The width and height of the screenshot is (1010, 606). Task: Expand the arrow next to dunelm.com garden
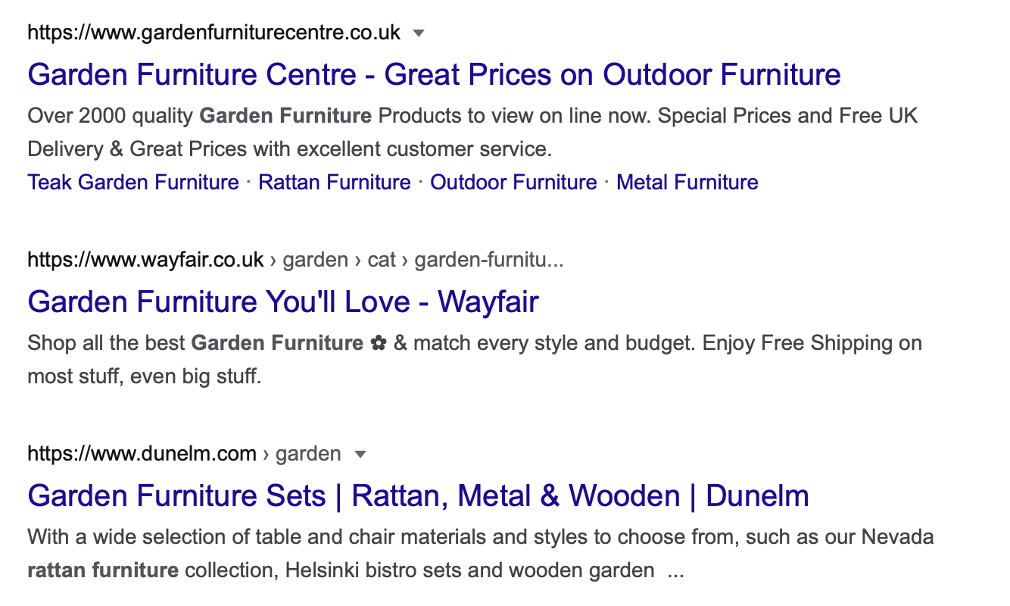coord(360,454)
